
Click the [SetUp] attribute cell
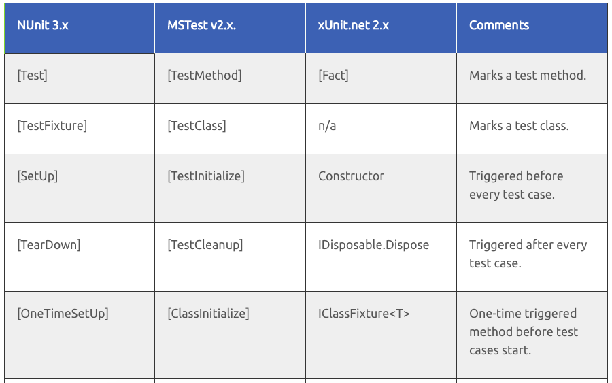click(37, 176)
